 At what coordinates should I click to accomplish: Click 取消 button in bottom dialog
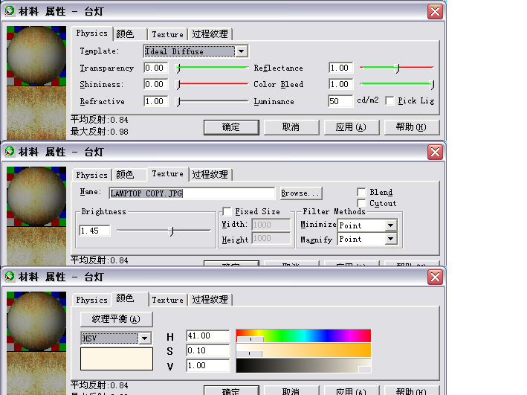coord(291,391)
